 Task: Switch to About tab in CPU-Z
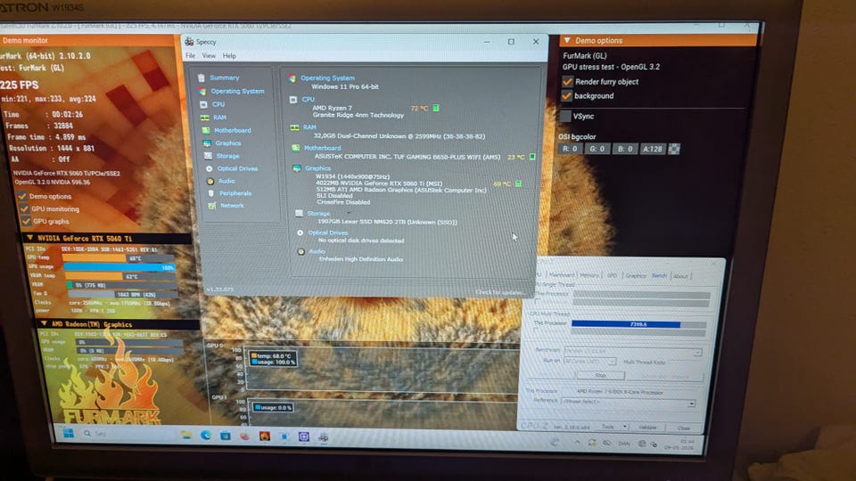(x=680, y=276)
